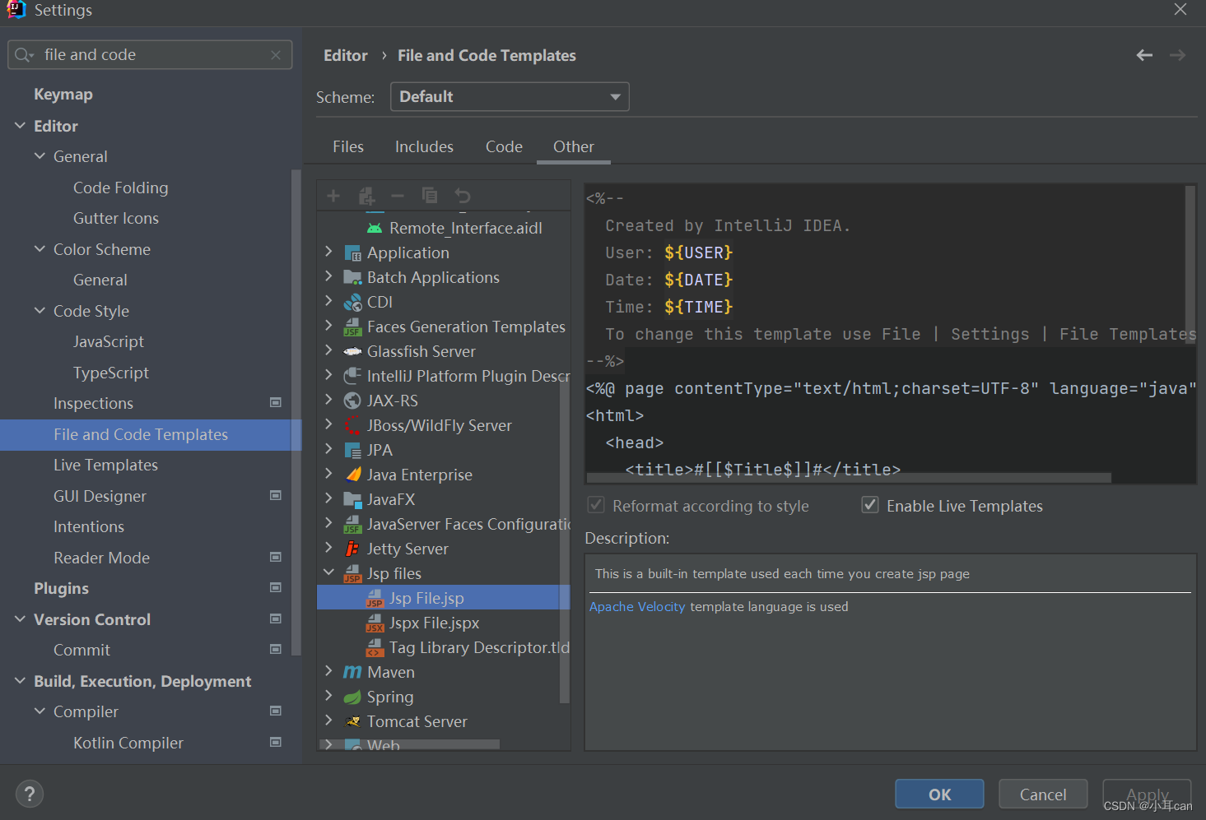Switch to the Code tab
Screen dimensions: 1206x820
(504, 146)
